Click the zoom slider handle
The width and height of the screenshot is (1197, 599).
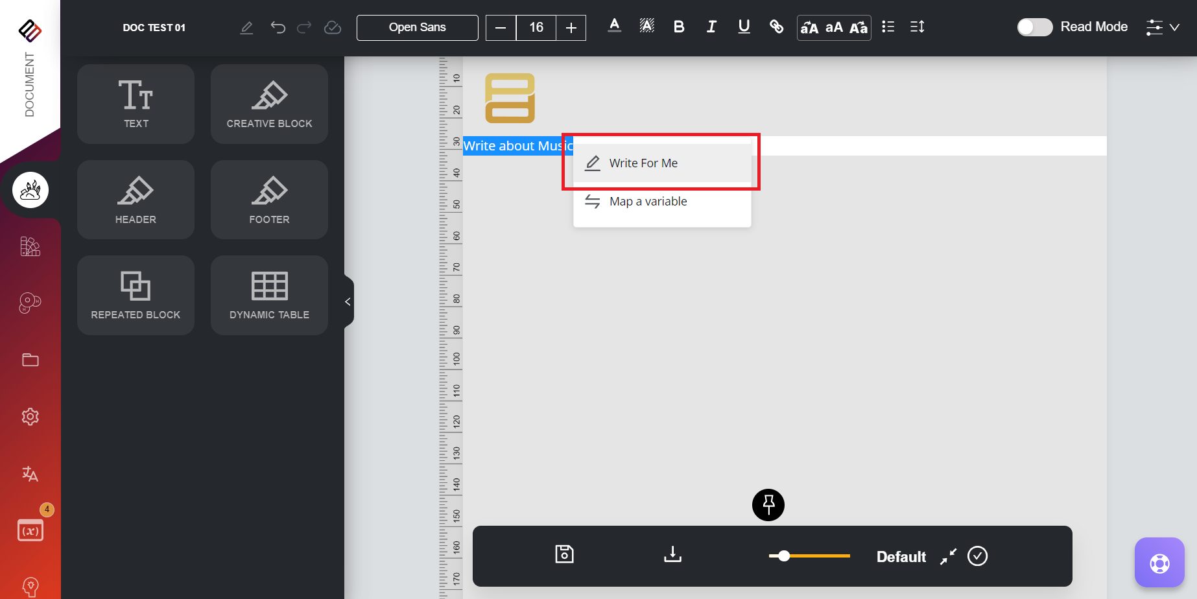click(x=784, y=556)
